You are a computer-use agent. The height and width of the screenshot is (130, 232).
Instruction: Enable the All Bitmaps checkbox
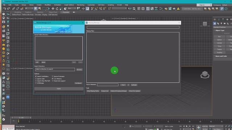[x=36, y=83]
